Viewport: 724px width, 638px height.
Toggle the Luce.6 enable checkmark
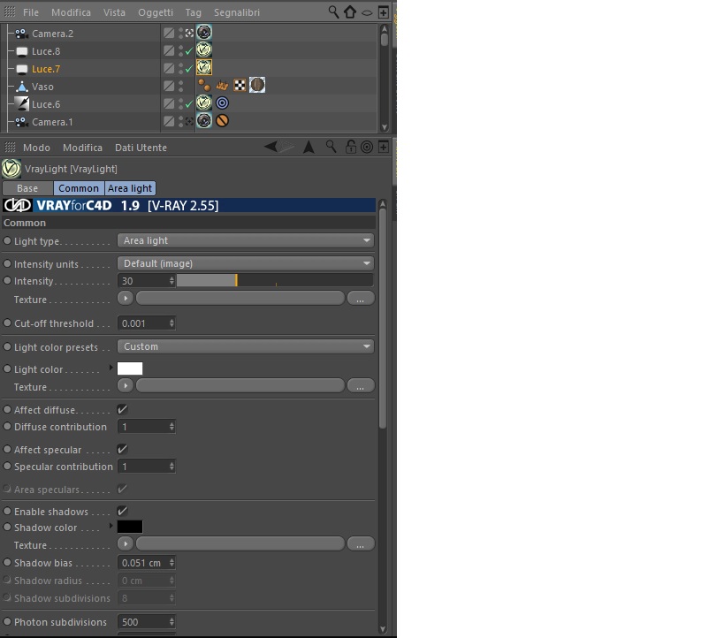pyautogui.click(x=189, y=104)
